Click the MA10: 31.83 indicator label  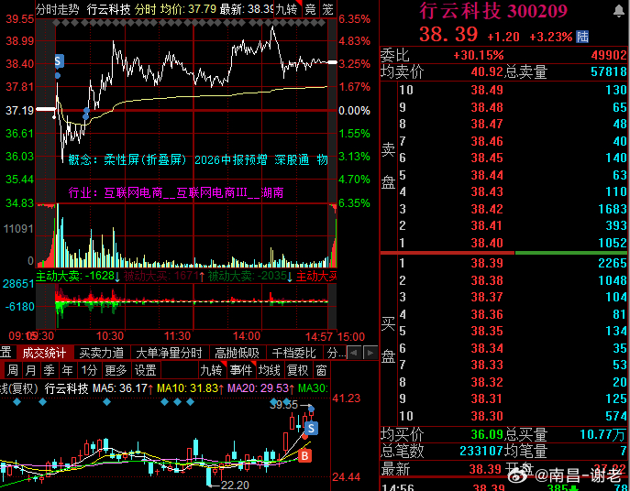click(190, 388)
